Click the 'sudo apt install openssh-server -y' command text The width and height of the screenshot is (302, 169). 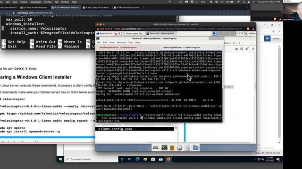pos(30,131)
